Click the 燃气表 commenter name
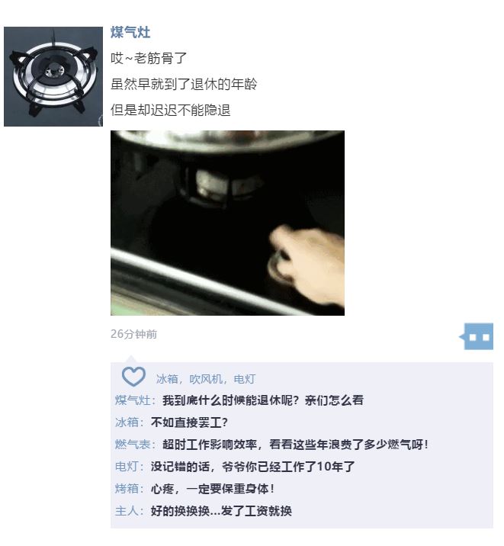 (133, 445)
